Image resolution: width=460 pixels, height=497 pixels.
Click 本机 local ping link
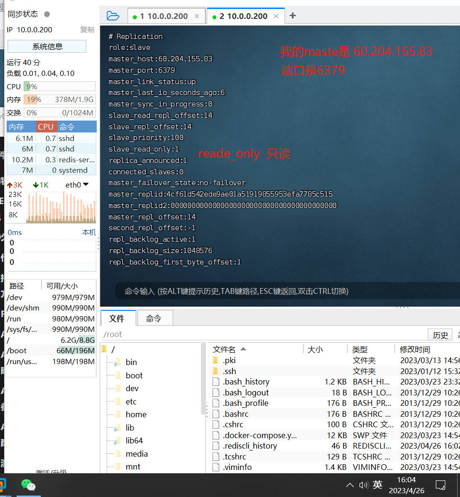point(89,232)
